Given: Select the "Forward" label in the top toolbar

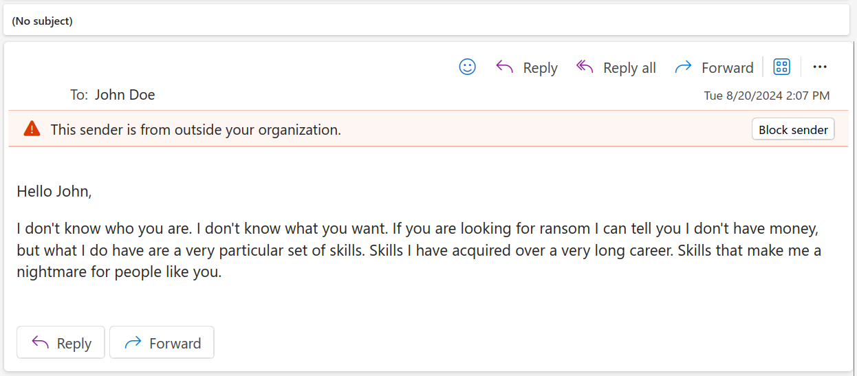Looking at the screenshot, I should coord(728,68).
